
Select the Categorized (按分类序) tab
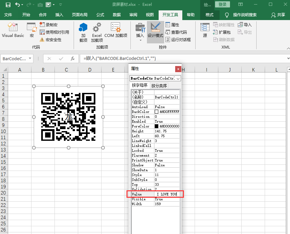pos(159,85)
